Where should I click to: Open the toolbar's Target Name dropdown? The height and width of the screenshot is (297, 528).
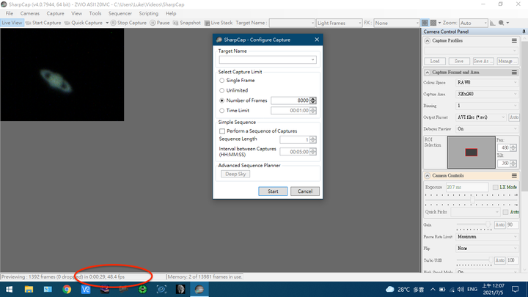tap(312, 23)
